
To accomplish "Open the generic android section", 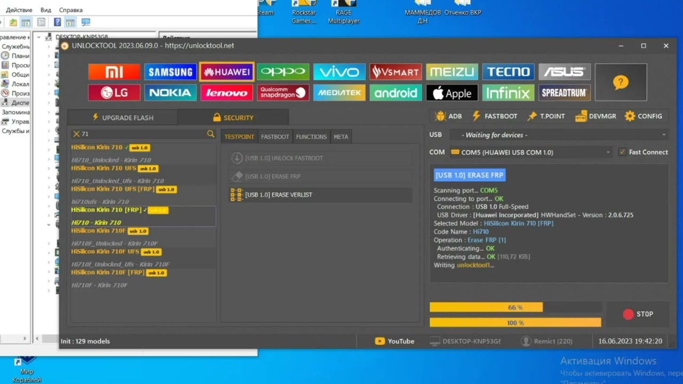I will coord(396,93).
